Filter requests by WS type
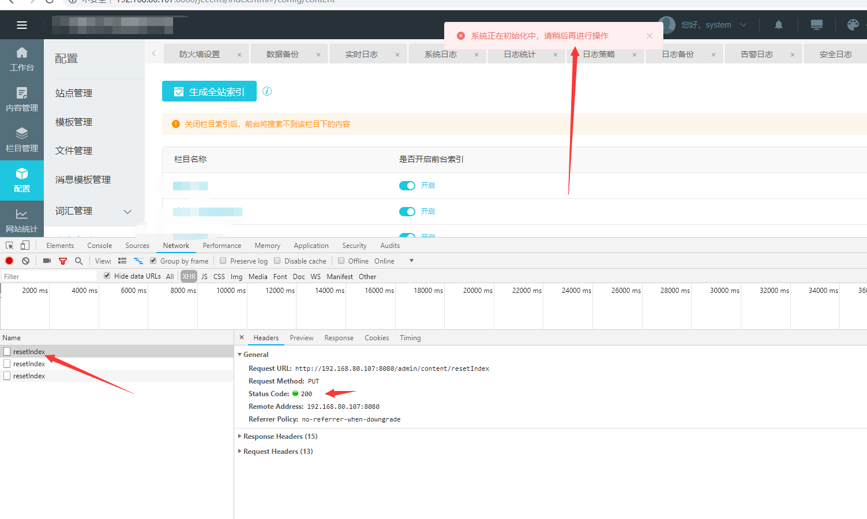 pyautogui.click(x=316, y=277)
